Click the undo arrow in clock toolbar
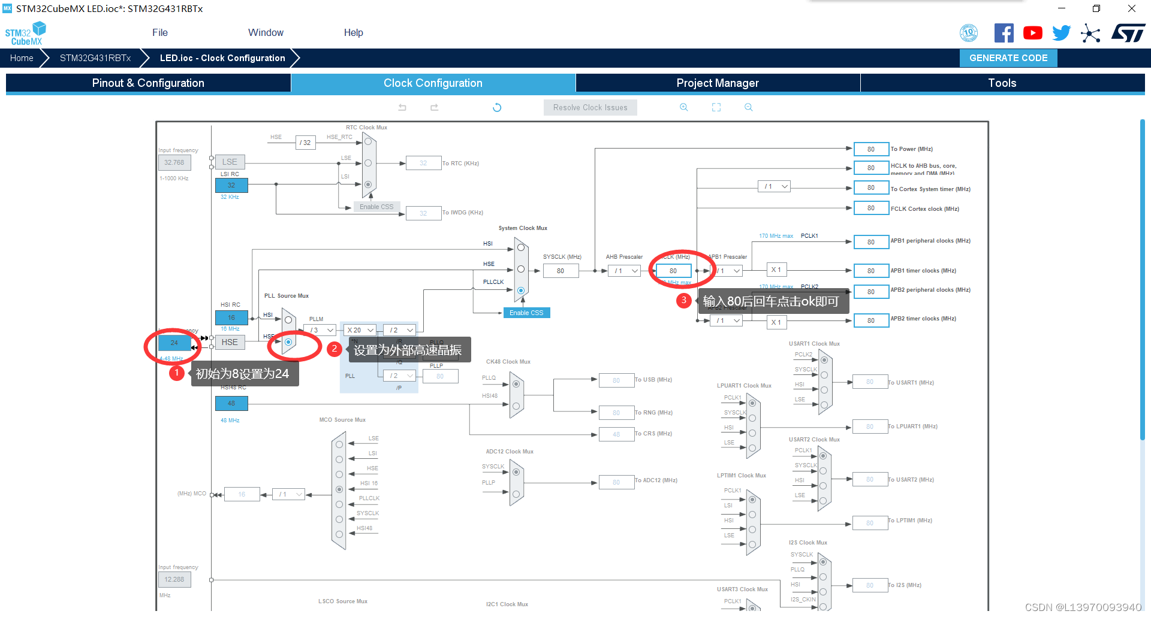This screenshot has width=1151, height=617. 402,107
